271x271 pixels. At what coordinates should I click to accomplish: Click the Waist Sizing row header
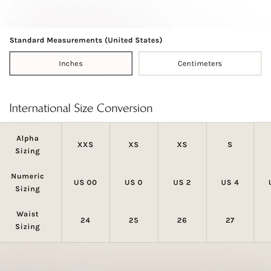click(28, 221)
